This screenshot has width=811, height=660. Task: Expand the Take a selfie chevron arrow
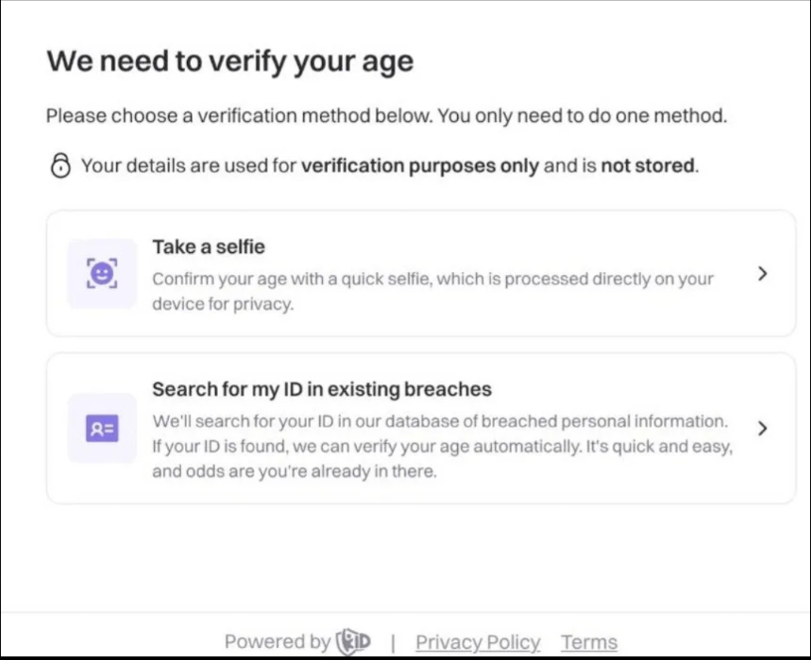[x=762, y=274]
